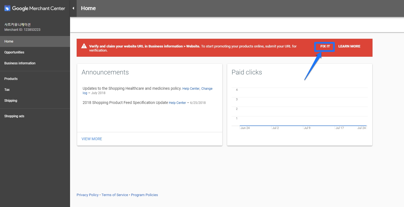Click the July 2018 announcement date
The width and height of the screenshot is (404, 207).
[x=98, y=93]
